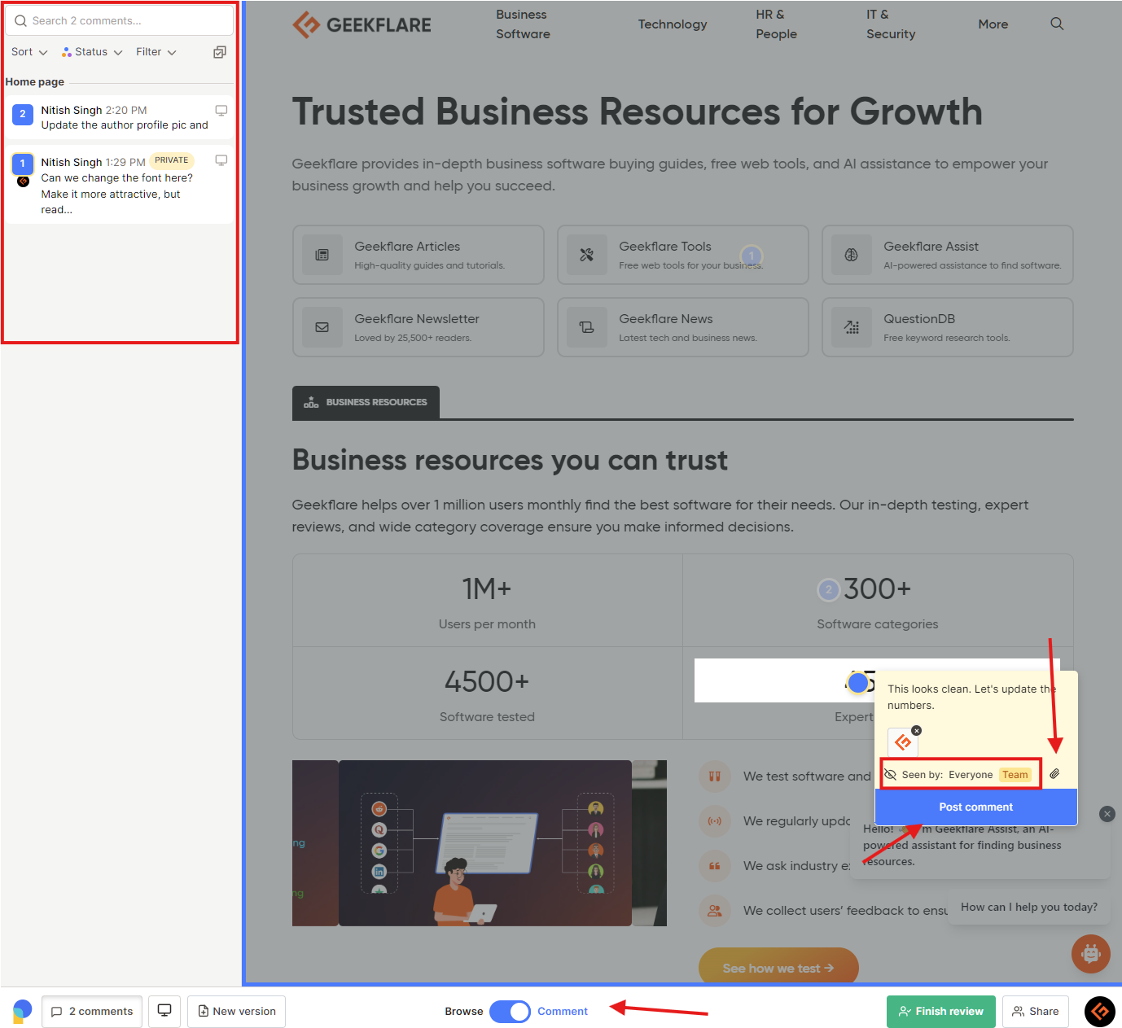Click the quote icon beside We ask industry

pos(715,866)
